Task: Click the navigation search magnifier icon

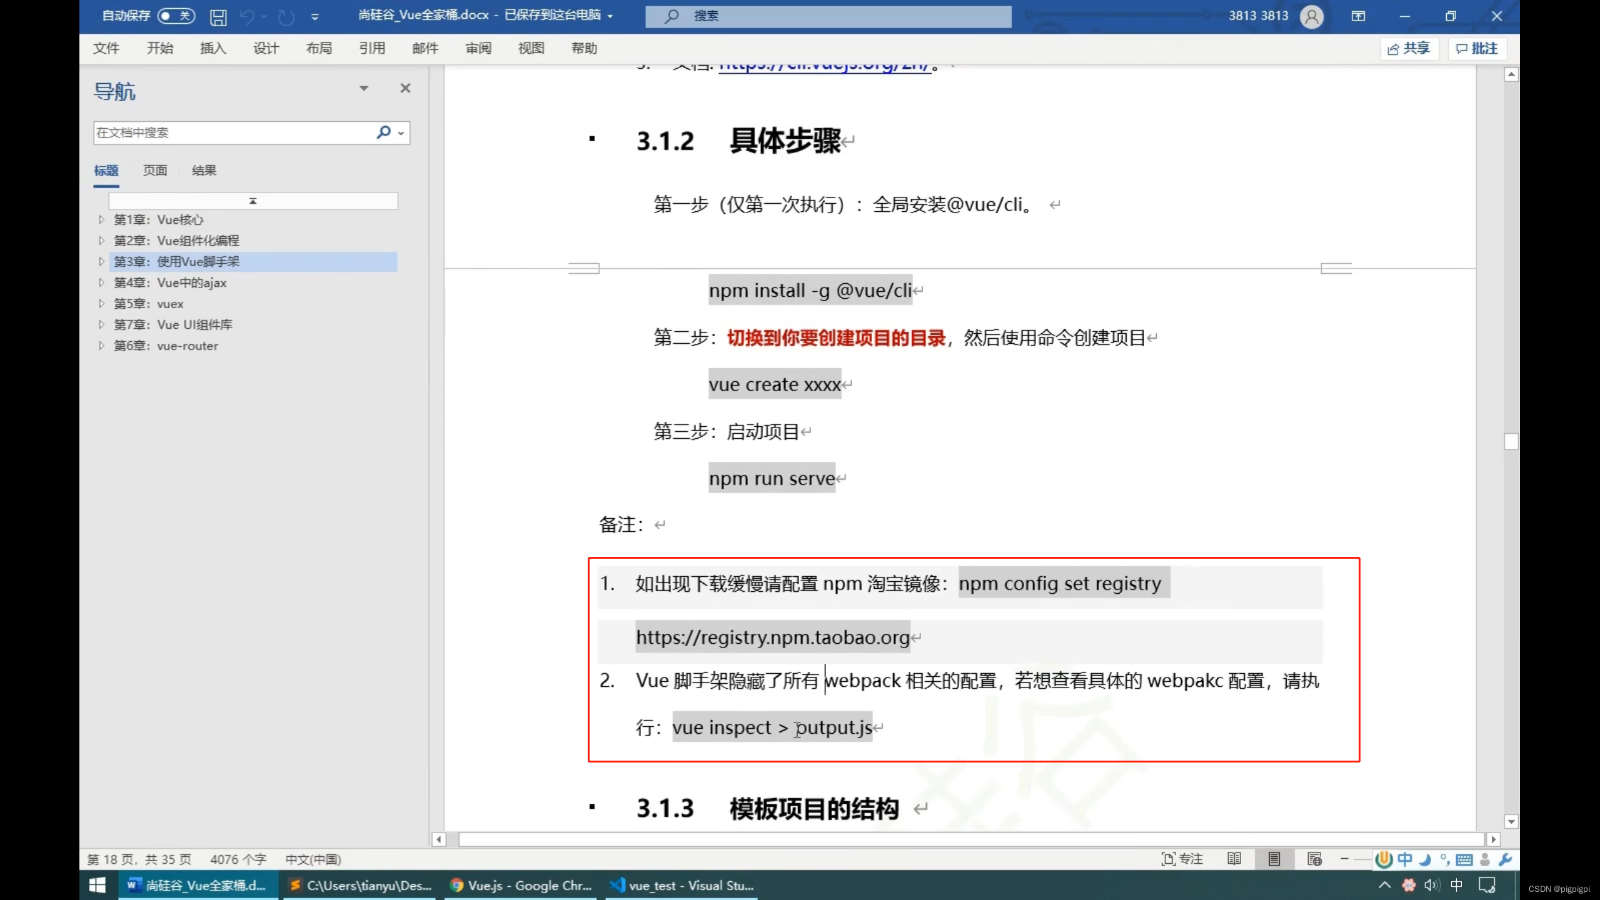Action: coord(384,132)
